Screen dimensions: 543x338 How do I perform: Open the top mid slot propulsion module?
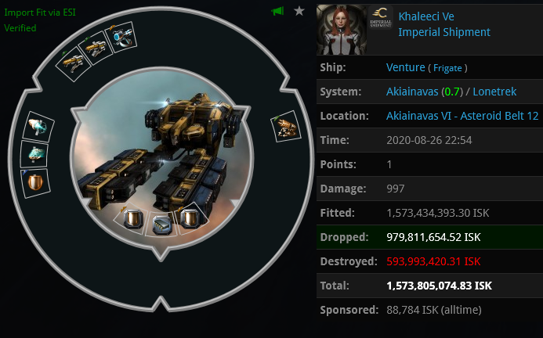click(x=38, y=127)
